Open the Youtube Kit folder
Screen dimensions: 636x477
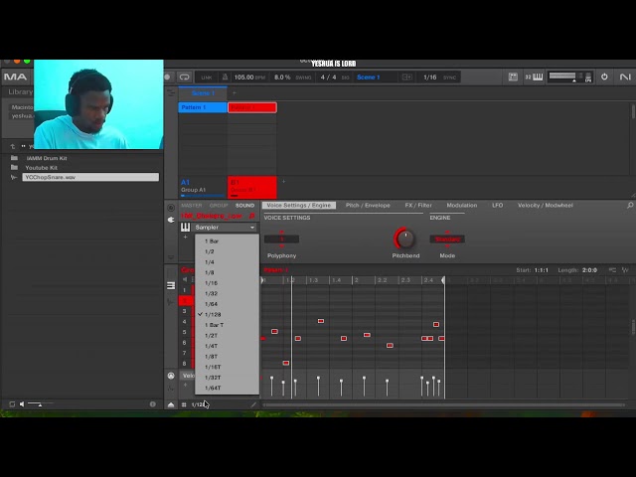point(42,168)
